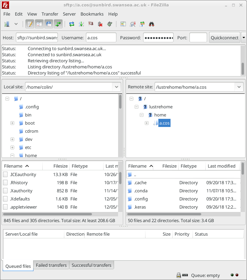Click the Password input field
Viewport: 247px width, 280px height.
pos(158,38)
